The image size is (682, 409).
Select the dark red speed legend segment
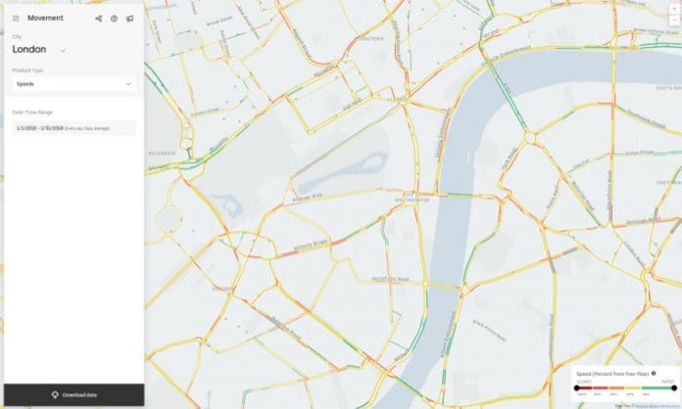(584, 387)
